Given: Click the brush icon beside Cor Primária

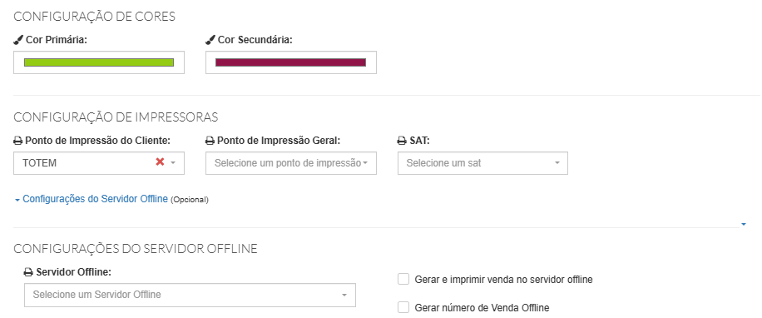Looking at the screenshot, I should (18, 40).
